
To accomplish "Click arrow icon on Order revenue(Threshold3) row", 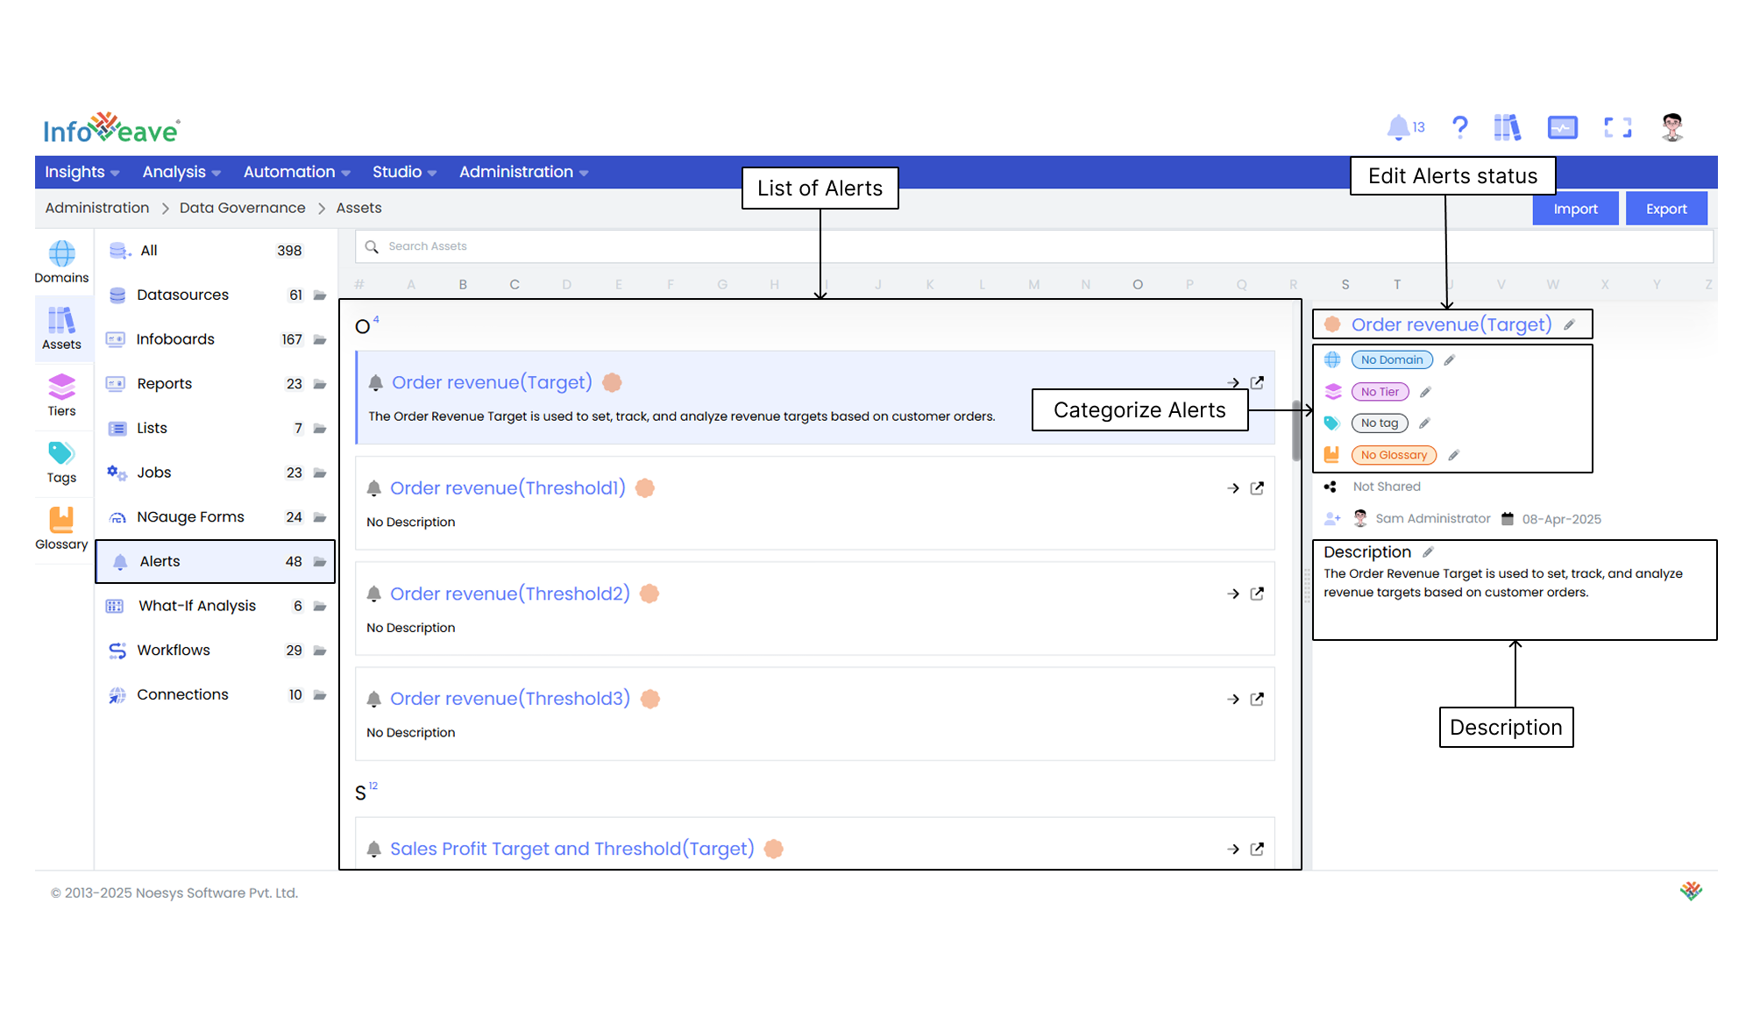I will [x=1233, y=699].
